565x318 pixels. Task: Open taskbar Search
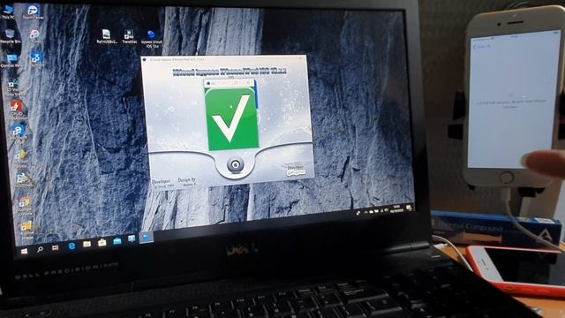40,249
